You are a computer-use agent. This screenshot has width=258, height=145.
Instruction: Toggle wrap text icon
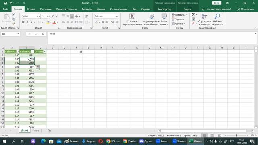87,16
